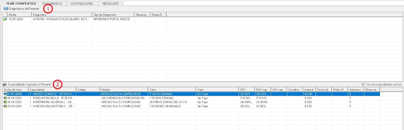Click the Módulo column header
The image size is (404, 130).
(x=123, y=90)
